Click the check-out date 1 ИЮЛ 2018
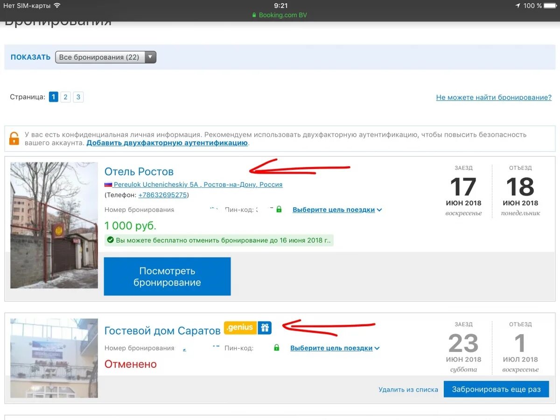 click(520, 347)
